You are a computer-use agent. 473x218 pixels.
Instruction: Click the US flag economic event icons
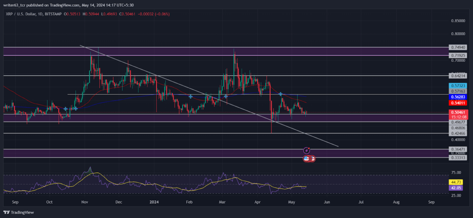[309, 158]
